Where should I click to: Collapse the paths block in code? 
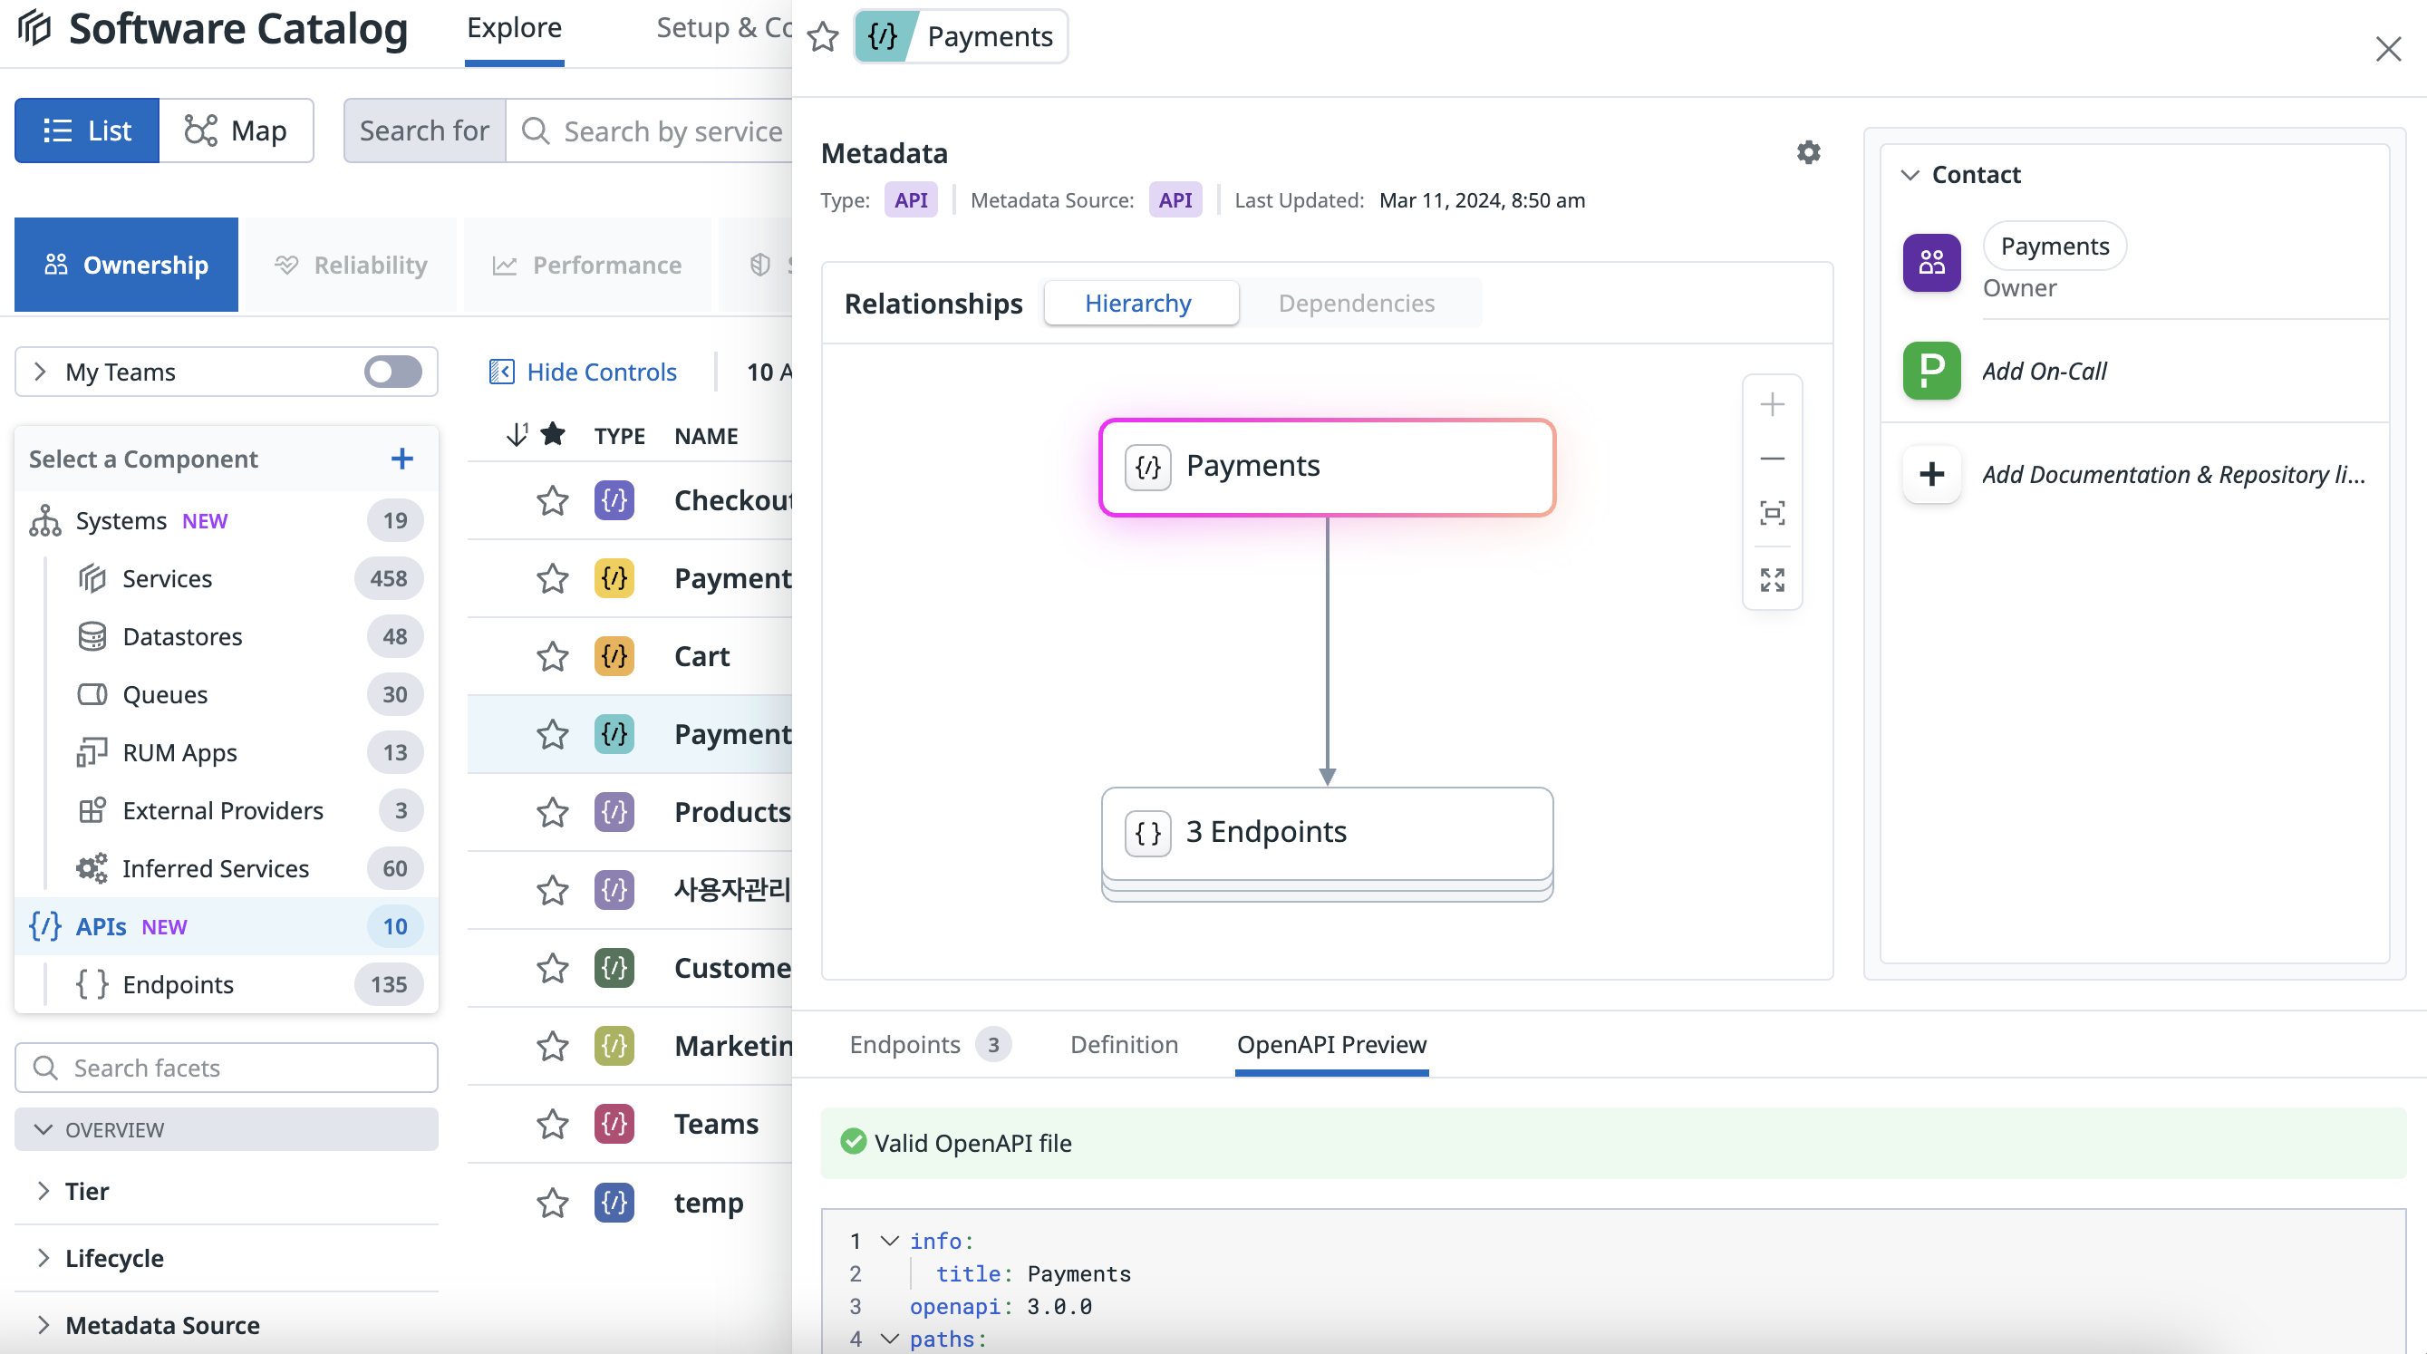888,1339
